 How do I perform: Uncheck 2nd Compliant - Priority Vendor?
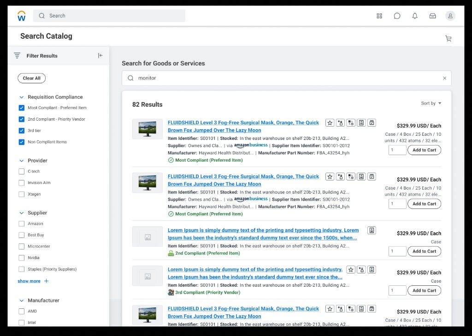(x=21, y=119)
